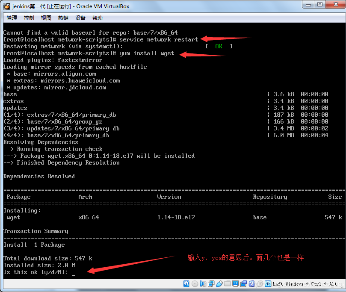Screen dimensions: 346x292
Task: Click the USB devices status icon
Action: [219, 283]
